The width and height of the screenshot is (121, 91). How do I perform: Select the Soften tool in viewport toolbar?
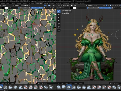click(x=59, y=14)
